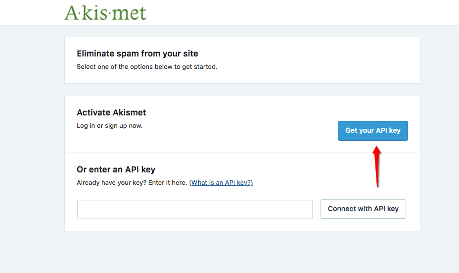Viewport: 459px width, 273px height.
Task: Open the What is an API key? link
Action: [221, 182]
